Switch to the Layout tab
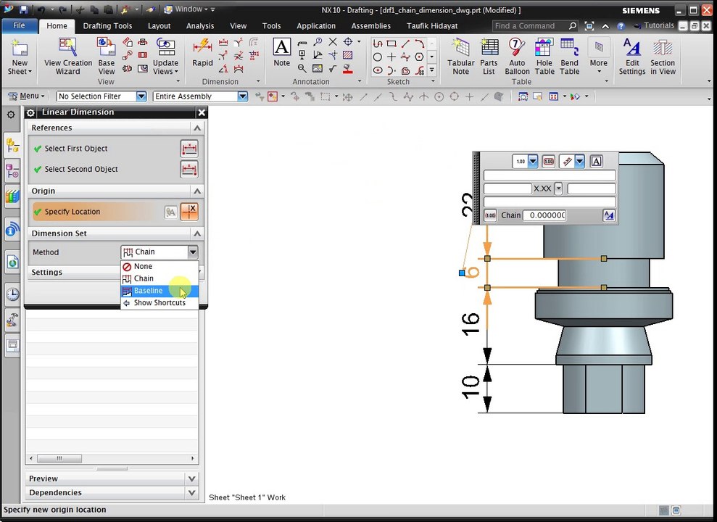The height and width of the screenshot is (522, 717). click(159, 26)
